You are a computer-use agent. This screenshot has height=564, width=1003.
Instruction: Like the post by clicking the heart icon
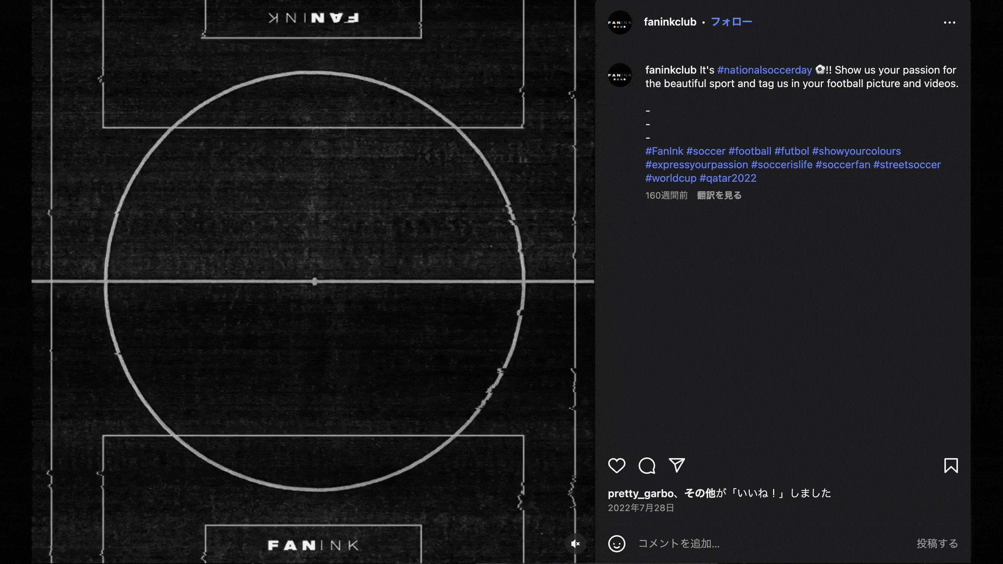click(x=617, y=466)
